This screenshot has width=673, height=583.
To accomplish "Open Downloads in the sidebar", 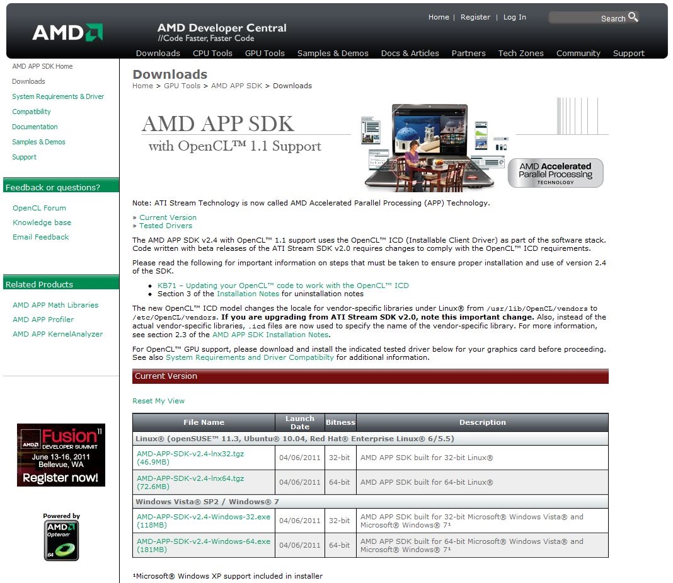I will [28, 81].
